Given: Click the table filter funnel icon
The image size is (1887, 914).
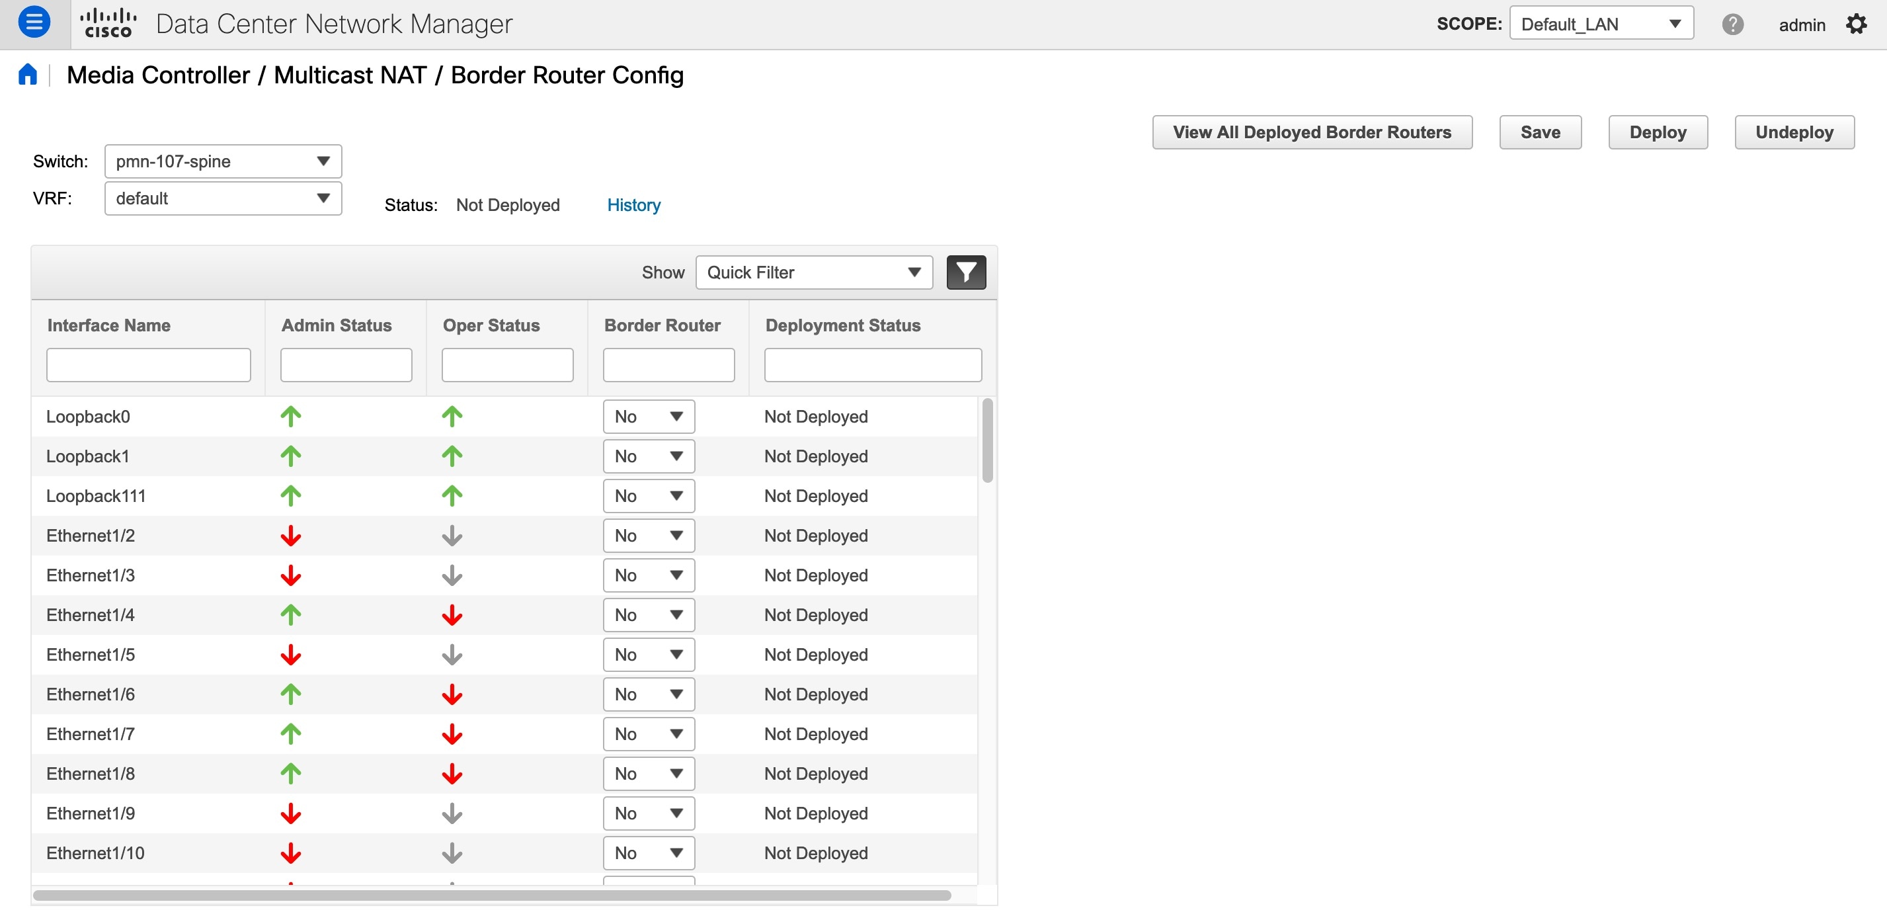Looking at the screenshot, I should click(x=966, y=272).
